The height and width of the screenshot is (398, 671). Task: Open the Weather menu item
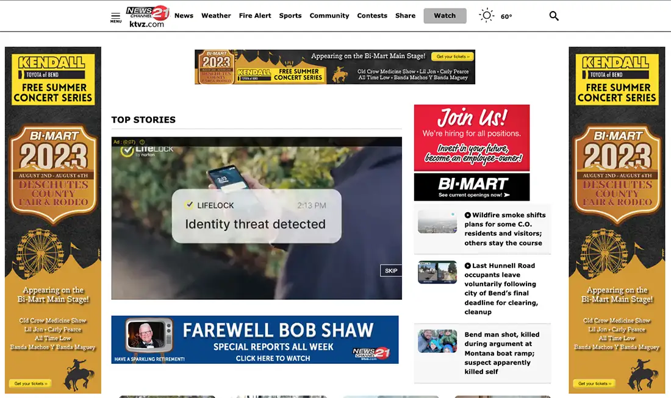point(216,15)
